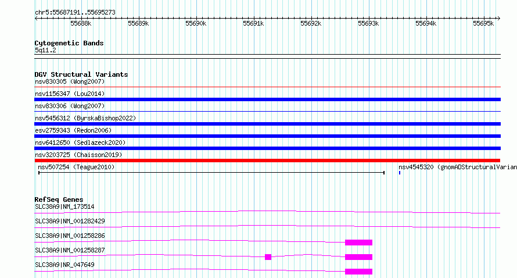Image resolution: width=517 pixels, height=278 pixels.
Task: Click the small blue marker under nsv4545320
Action: tap(400, 173)
